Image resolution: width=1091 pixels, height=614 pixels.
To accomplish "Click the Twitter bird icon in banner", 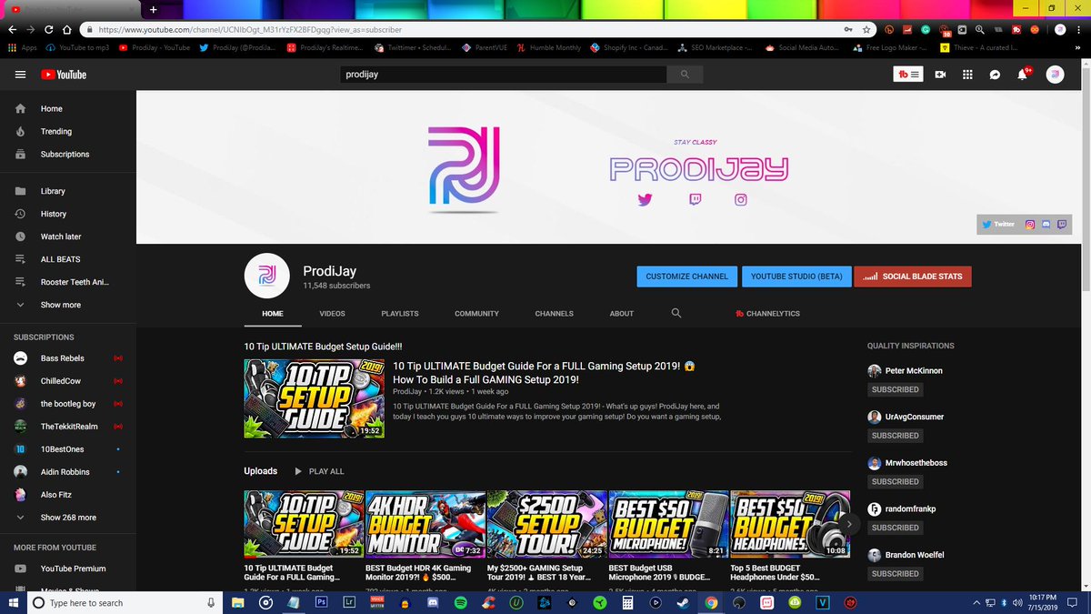I will [x=646, y=199].
